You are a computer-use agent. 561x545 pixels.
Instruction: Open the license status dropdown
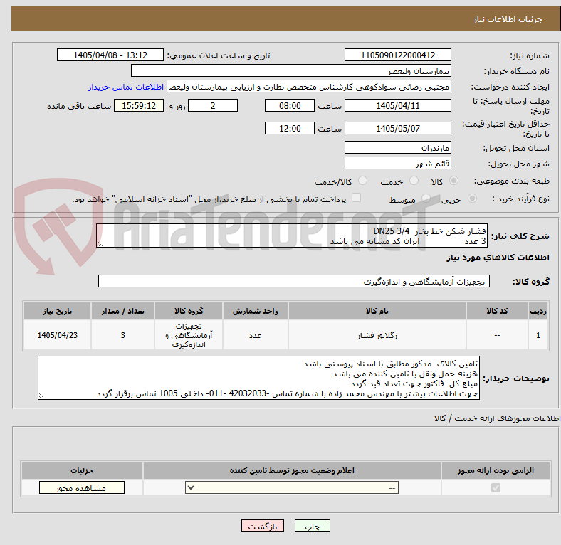(x=292, y=487)
